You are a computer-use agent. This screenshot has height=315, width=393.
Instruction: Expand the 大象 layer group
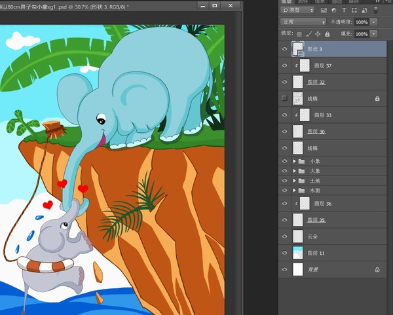click(x=295, y=171)
